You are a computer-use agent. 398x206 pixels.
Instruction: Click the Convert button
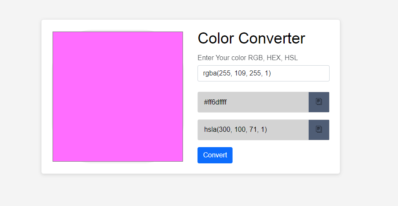click(215, 155)
